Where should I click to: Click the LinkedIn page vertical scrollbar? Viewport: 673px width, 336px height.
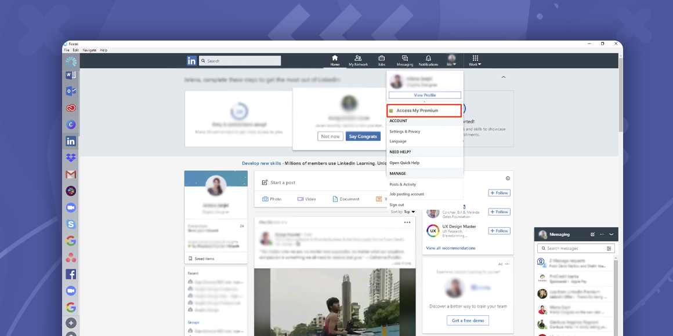pos(620,93)
